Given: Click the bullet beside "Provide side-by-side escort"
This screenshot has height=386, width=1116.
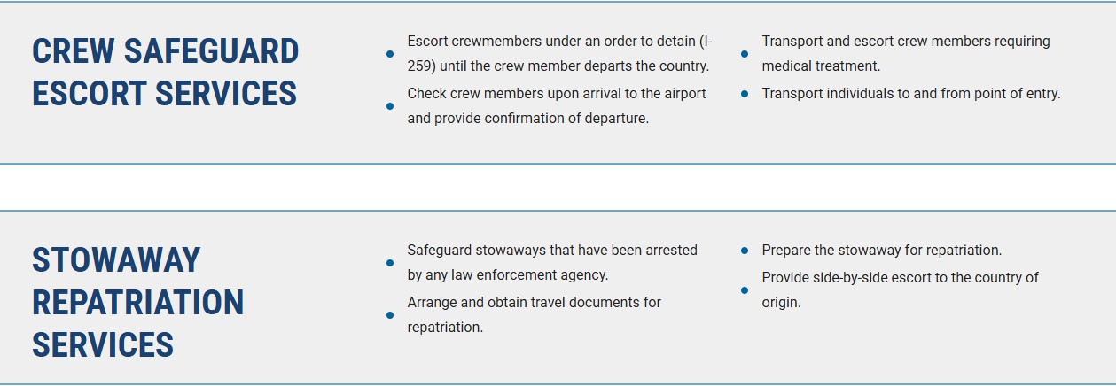Looking at the screenshot, I should (x=745, y=289).
